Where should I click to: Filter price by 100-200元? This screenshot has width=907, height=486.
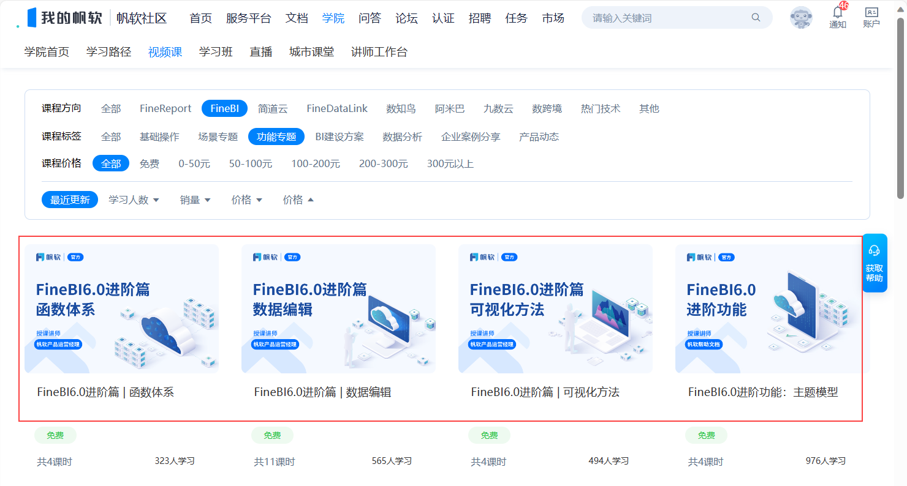coord(316,163)
